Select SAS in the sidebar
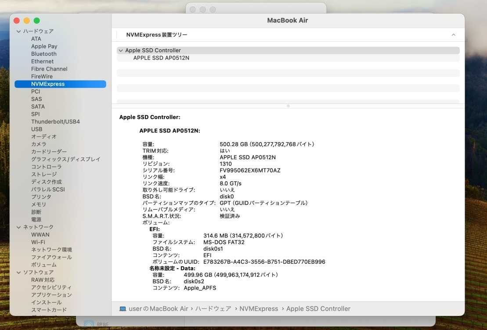The image size is (487, 330). pyautogui.click(x=36, y=99)
